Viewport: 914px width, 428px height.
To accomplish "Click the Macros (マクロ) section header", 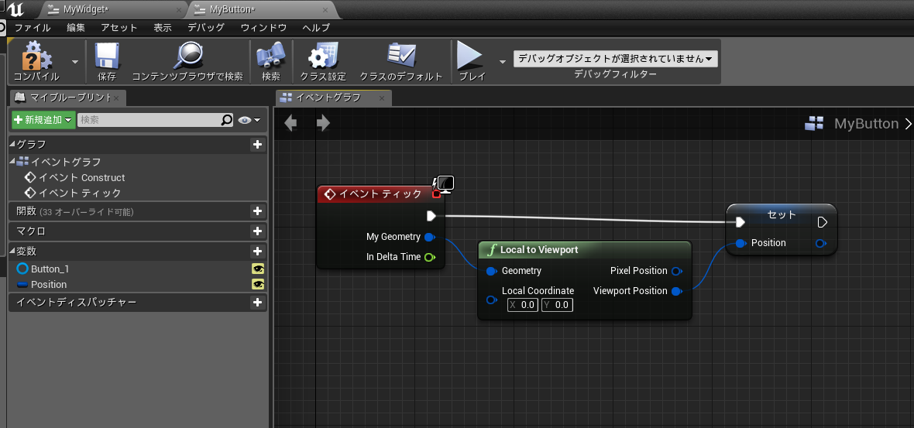I will click(138, 231).
